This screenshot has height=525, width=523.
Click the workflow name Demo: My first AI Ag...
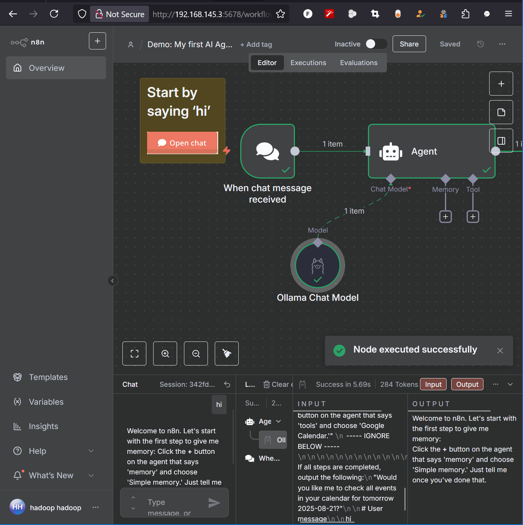[x=190, y=45]
